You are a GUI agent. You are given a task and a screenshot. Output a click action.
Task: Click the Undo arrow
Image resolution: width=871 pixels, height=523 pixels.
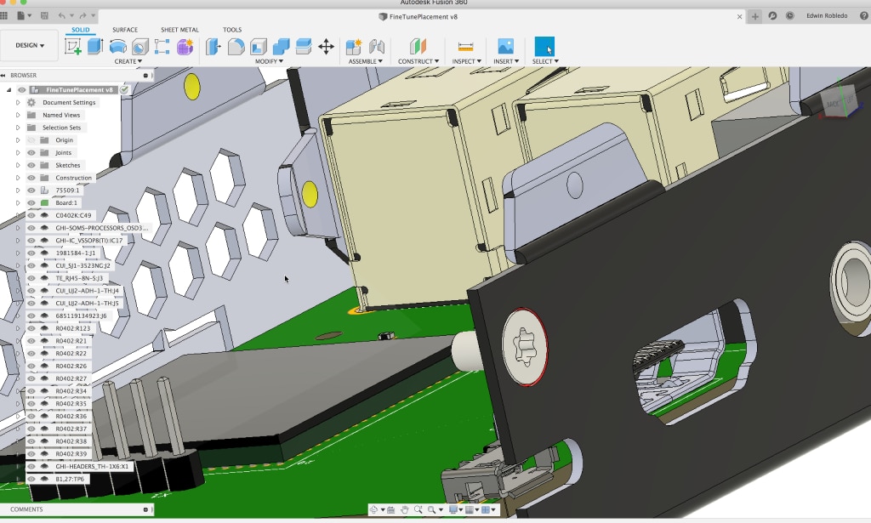coord(61,15)
